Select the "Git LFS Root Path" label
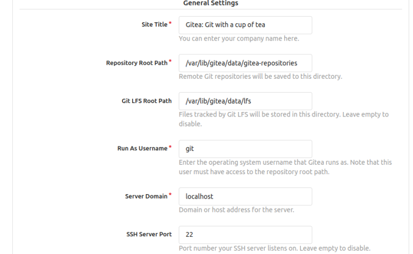The image size is (413, 254). (147, 101)
